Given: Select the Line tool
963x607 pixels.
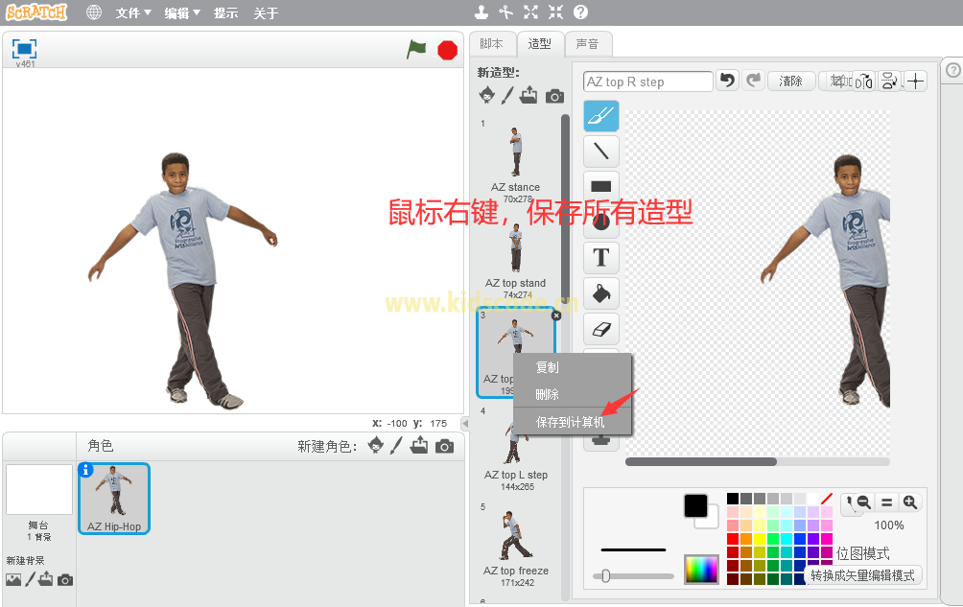Looking at the screenshot, I should [x=599, y=151].
